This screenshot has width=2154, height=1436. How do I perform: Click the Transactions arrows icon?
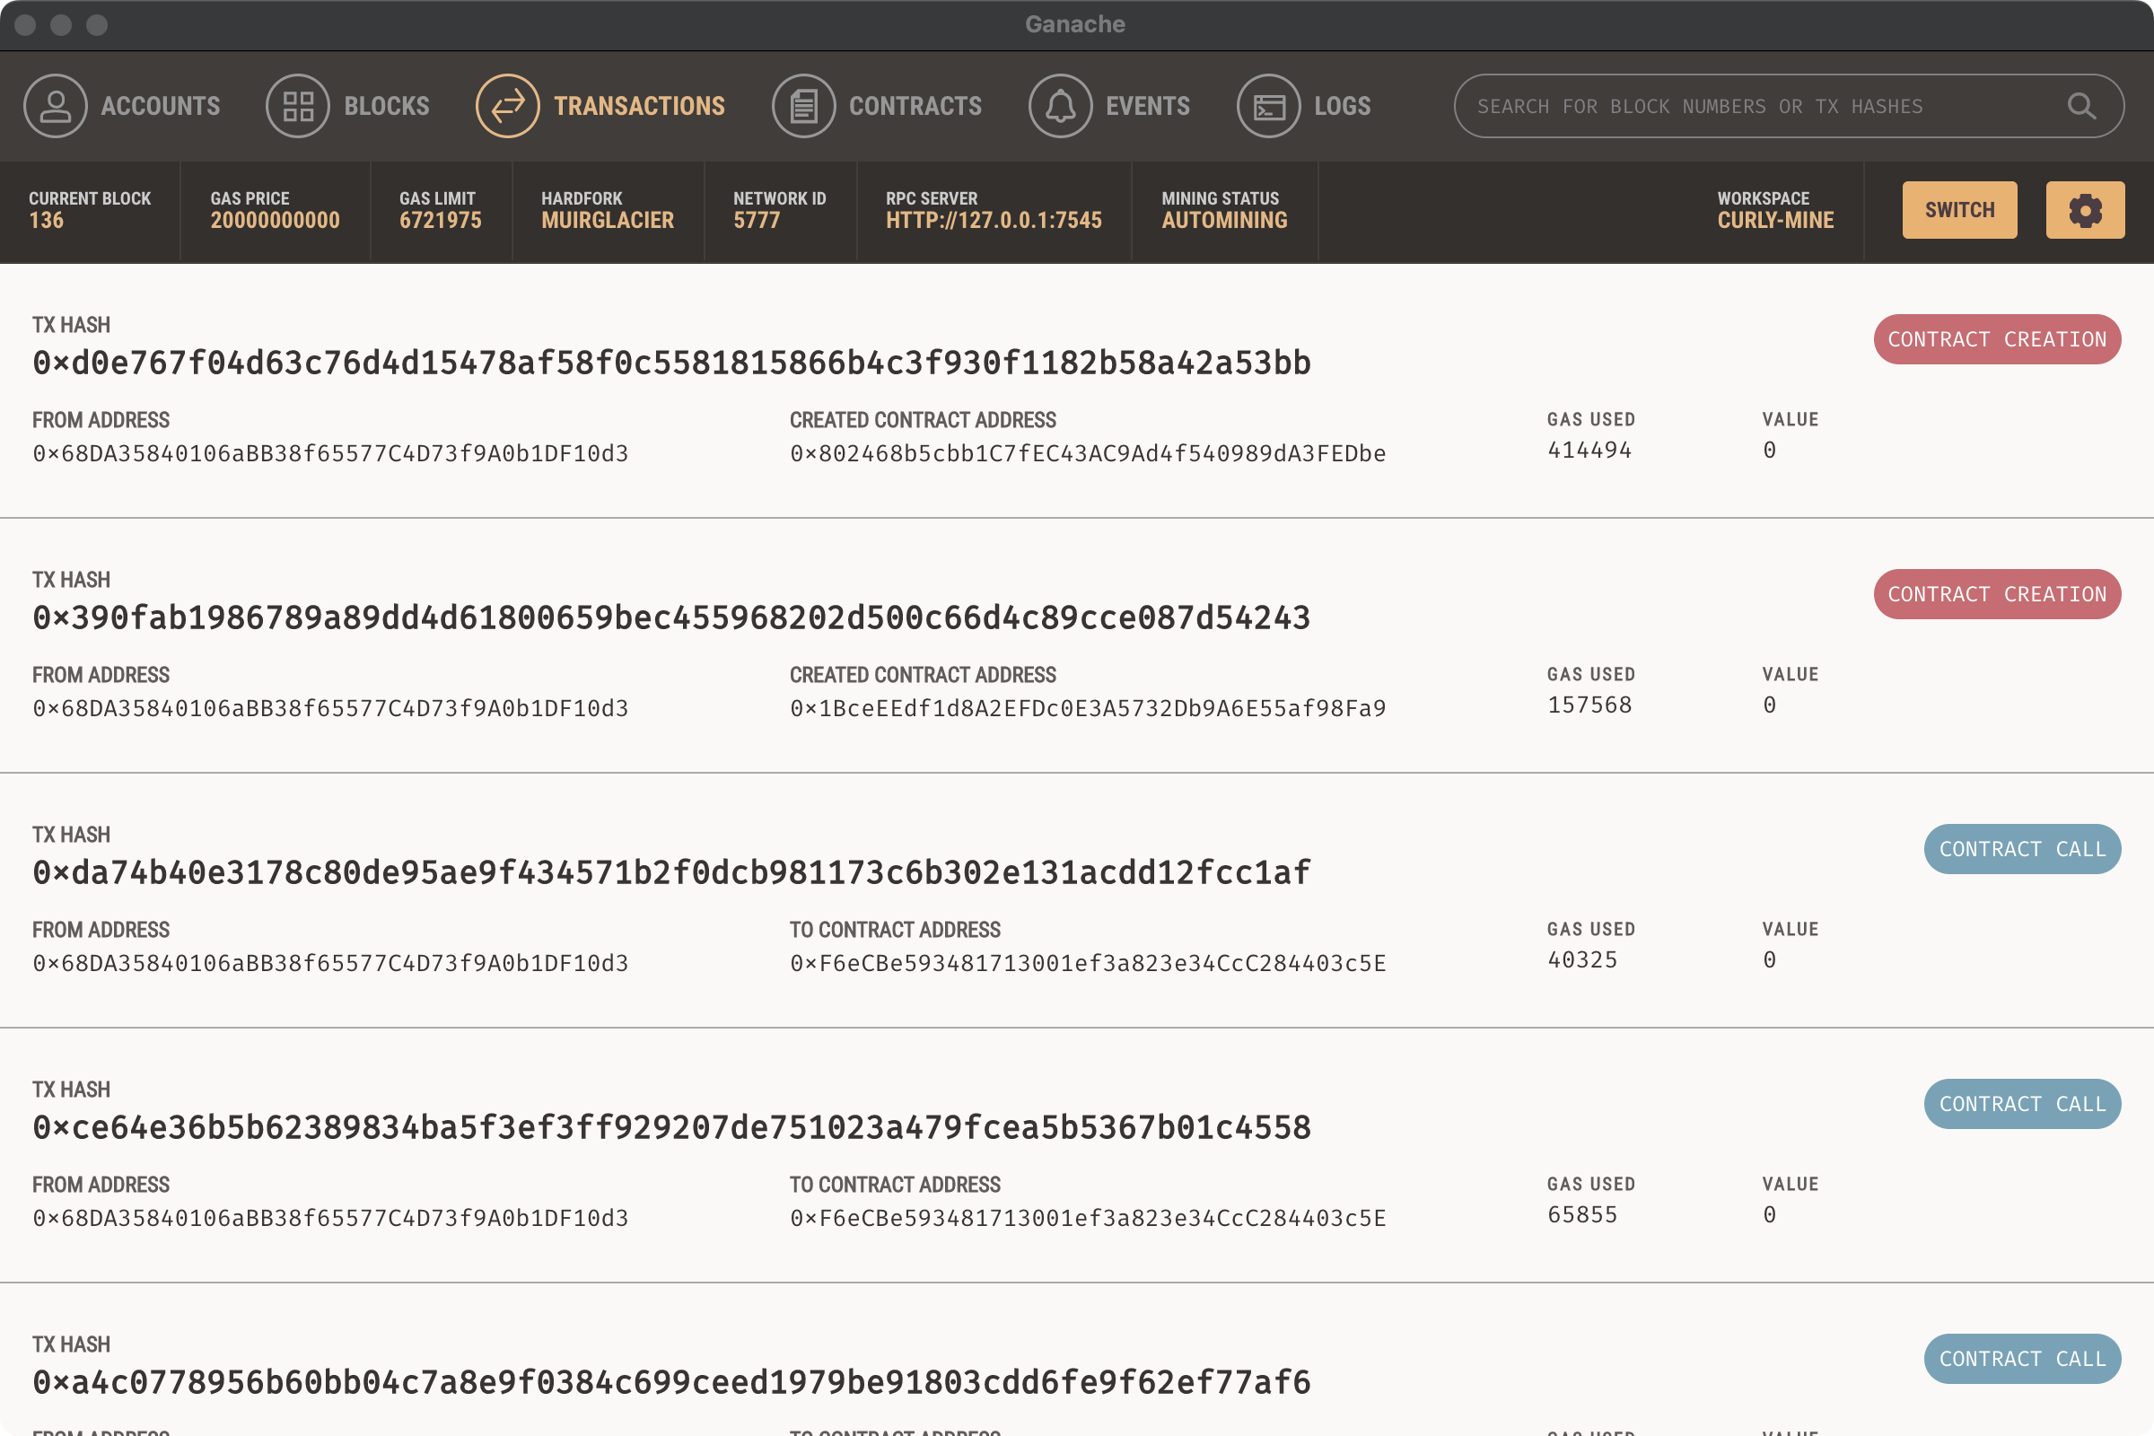[x=507, y=106]
